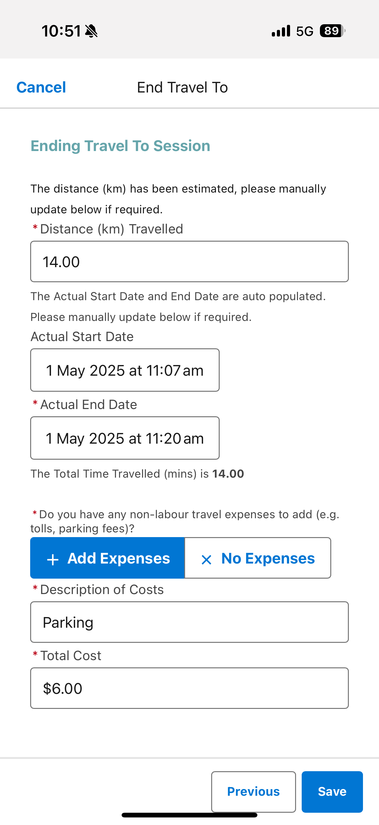This screenshot has height=825, width=379.
Task: Edit the Distance (km) Travelled field
Action: pyautogui.click(x=189, y=262)
